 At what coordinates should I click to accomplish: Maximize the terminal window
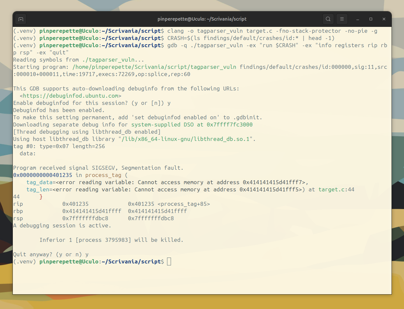[x=371, y=19]
